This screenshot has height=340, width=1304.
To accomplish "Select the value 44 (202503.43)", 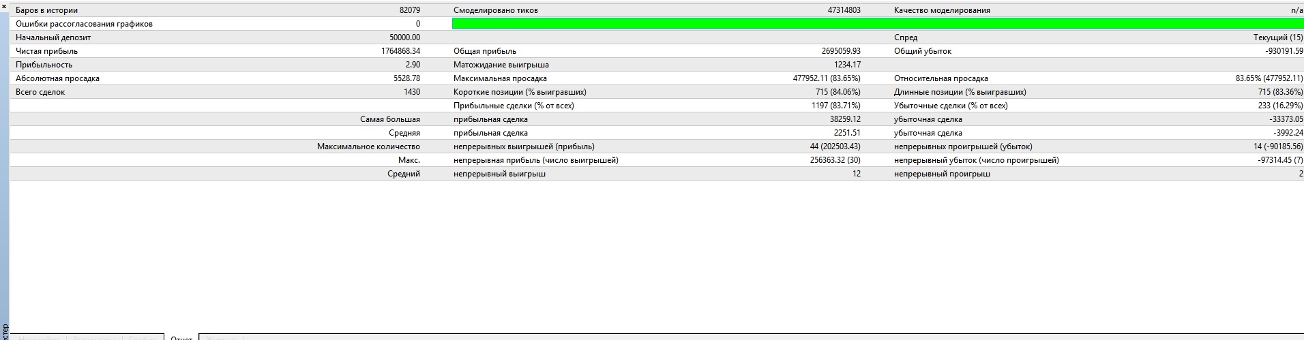I will click(835, 146).
